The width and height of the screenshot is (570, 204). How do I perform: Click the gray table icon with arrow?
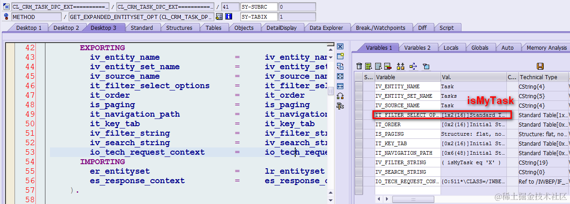pos(378,66)
